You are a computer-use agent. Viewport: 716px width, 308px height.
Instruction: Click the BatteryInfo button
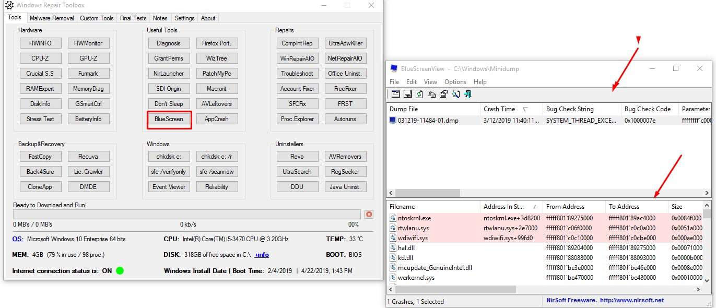[x=88, y=119]
